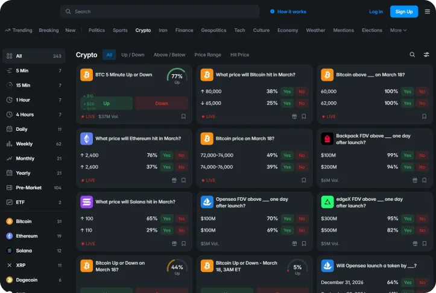
Task: Filter sidebar by XRP
Action: click(34, 265)
